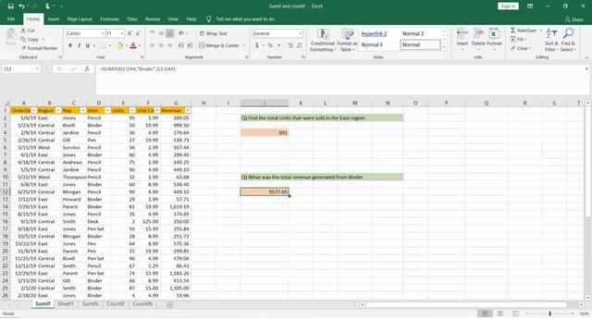Select cell showing 691

point(265,132)
